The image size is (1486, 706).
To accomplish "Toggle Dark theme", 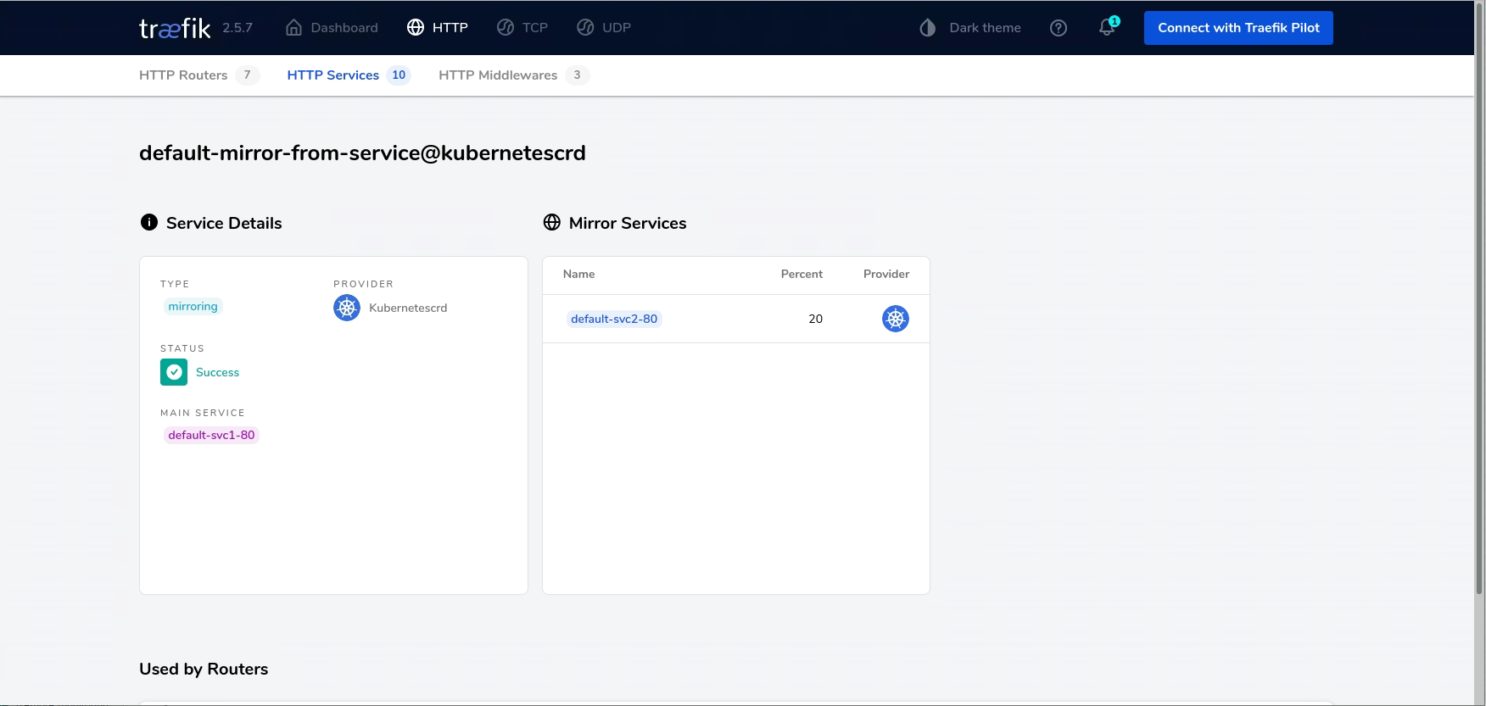I will [970, 28].
